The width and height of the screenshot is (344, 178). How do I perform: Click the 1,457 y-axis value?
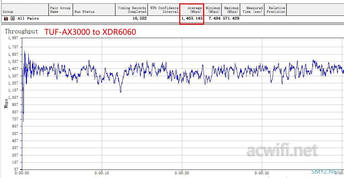pyautogui.click(x=13, y=68)
